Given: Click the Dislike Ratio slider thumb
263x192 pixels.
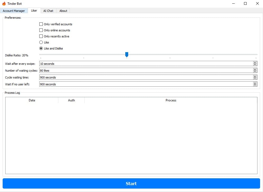Looking at the screenshot, I should click(127, 55).
